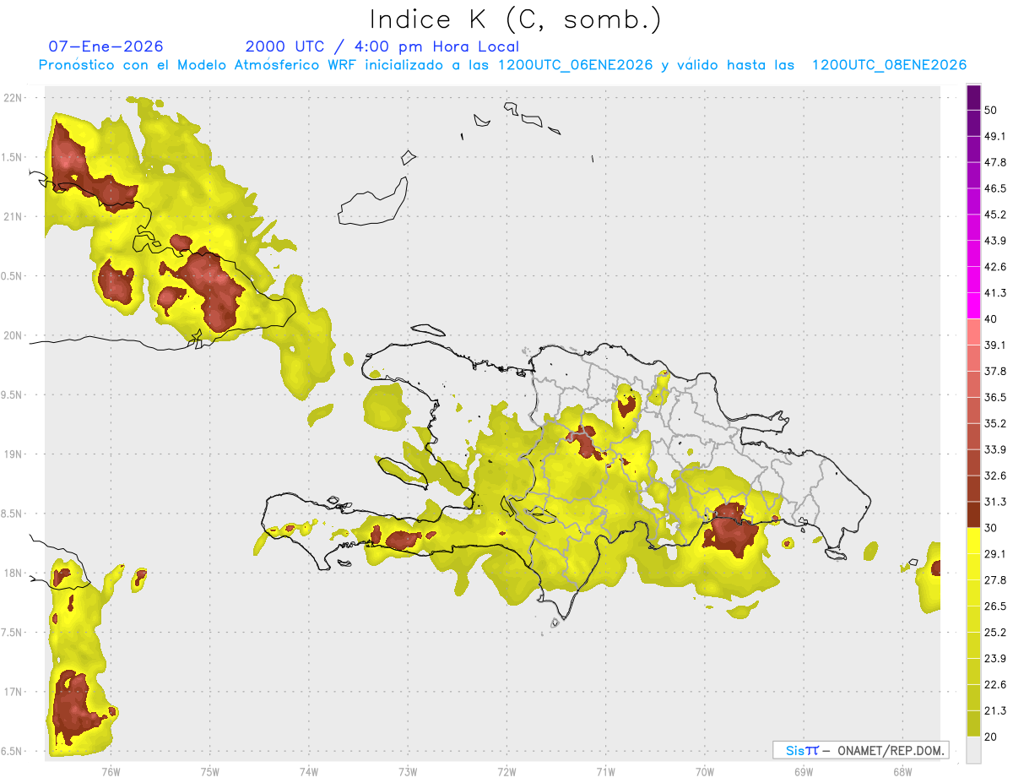Select the dark purple swatch beside 50
The width and height of the screenshot is (1013, 783).
click(x=973, y=98)
